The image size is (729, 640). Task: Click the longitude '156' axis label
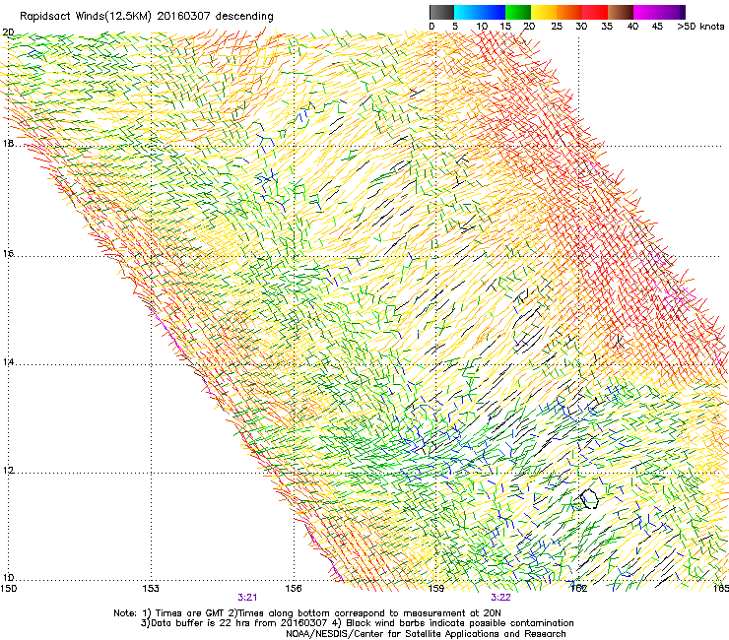coord(294,589)
